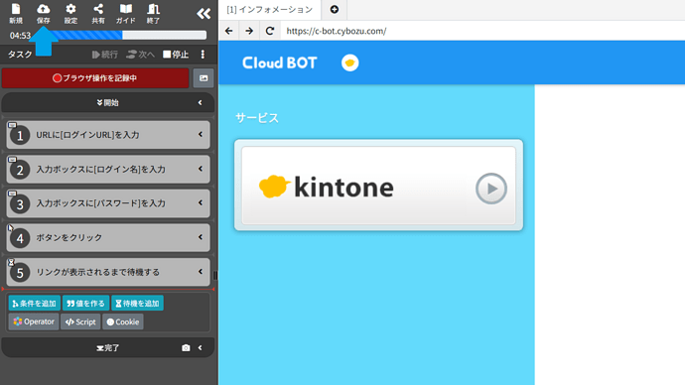This screenshot has height=385, width=685.
Task: Save the task with 保存 icon
Action: (x=44, y=13)
